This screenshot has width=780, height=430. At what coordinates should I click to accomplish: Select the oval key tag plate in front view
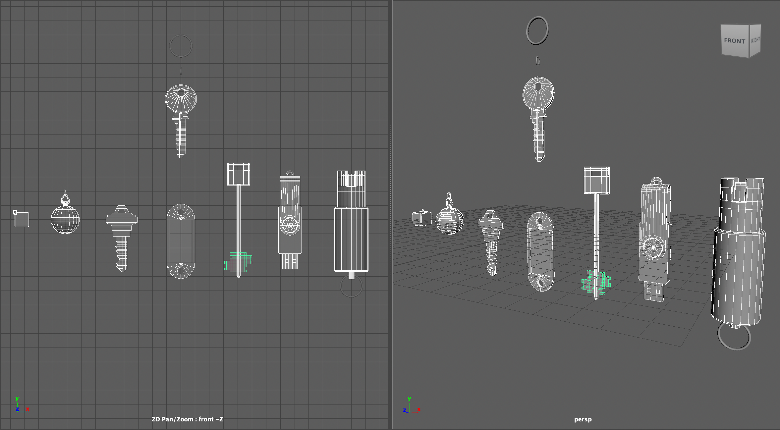click(181, 241)
